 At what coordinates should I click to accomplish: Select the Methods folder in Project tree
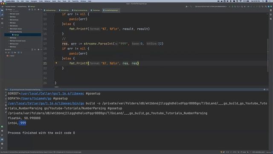(14, 26)
